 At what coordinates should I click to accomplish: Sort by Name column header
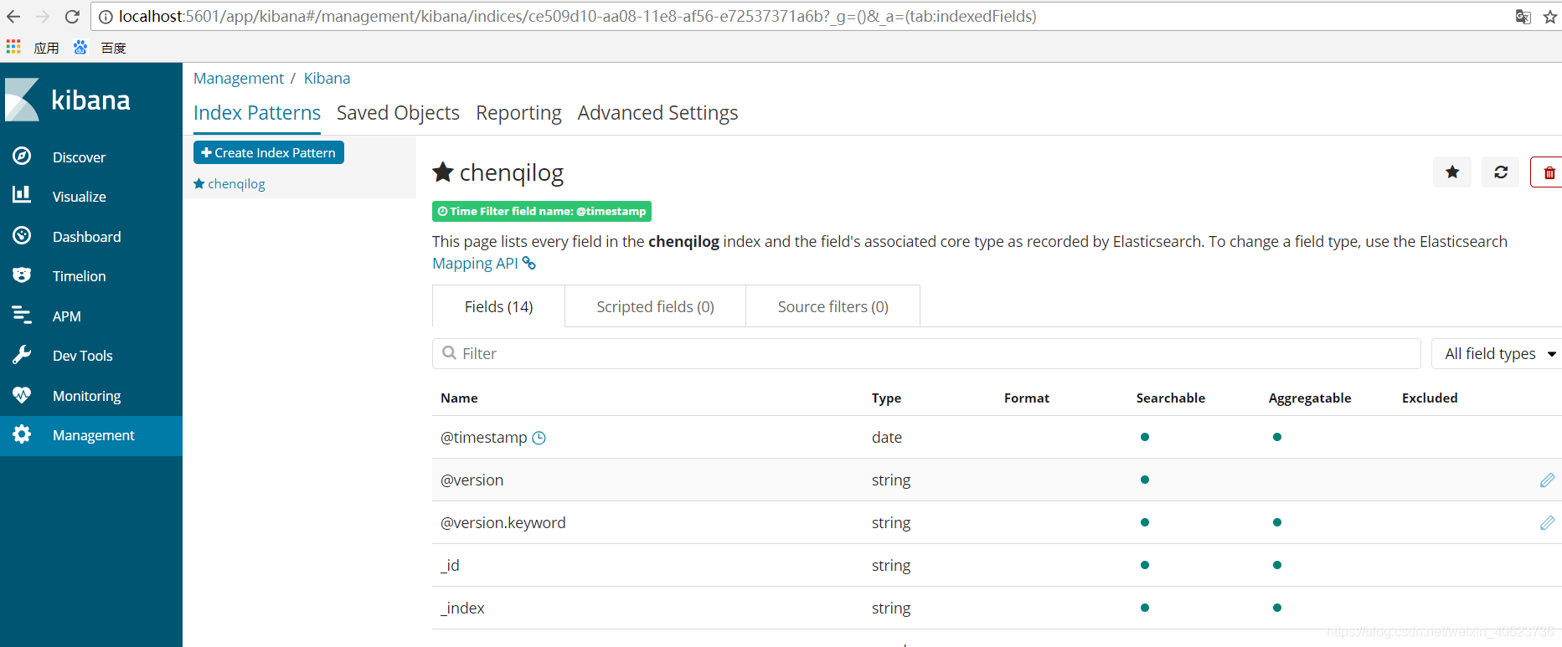click(459, 398)
